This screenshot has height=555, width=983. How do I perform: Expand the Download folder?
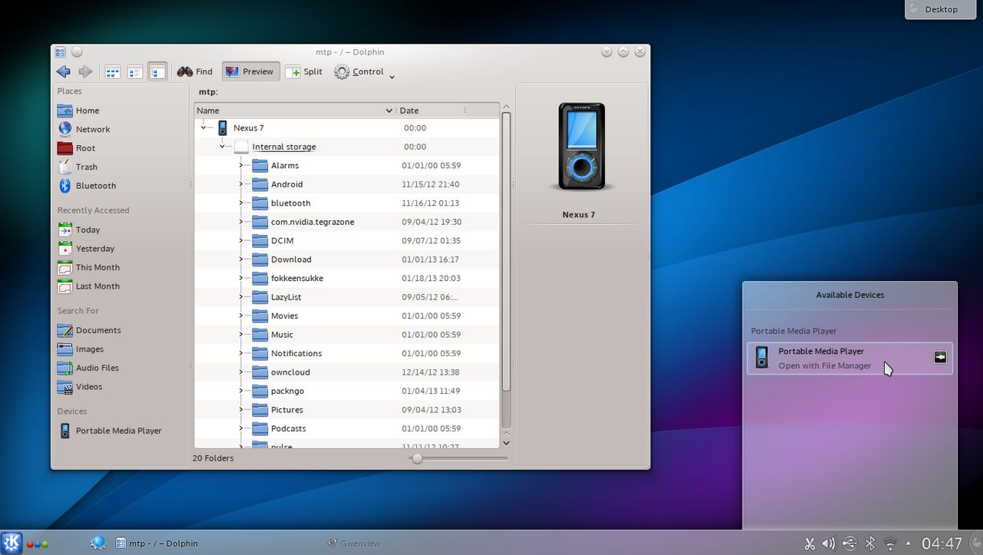(x=240, y=259)
